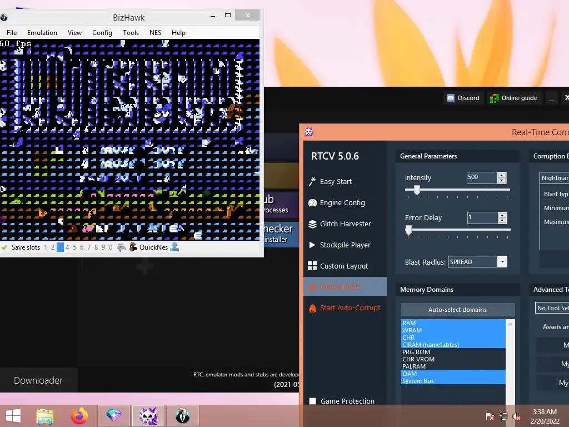Click the Online guide button text
The image size is (569, 427).
click(520, 98)
